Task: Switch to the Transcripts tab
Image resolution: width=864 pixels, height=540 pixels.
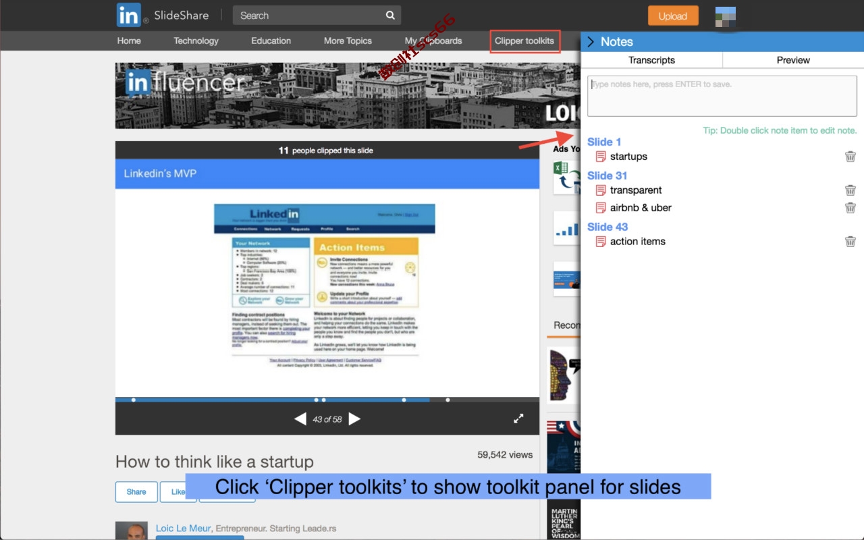Action: [x=651, y=60]
